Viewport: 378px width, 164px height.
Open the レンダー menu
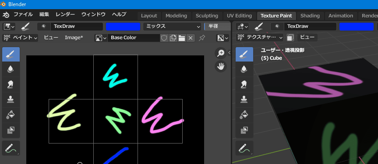point(65,15)
